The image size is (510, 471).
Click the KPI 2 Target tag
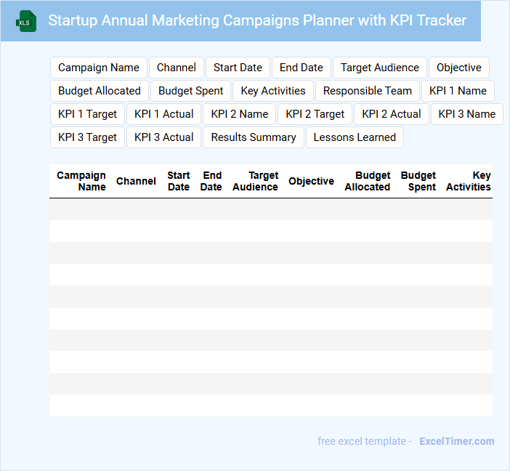point(315,114)
